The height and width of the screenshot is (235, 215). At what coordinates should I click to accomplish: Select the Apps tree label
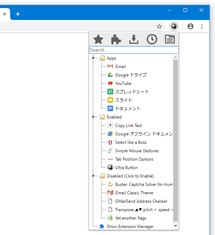pos(111,58)
